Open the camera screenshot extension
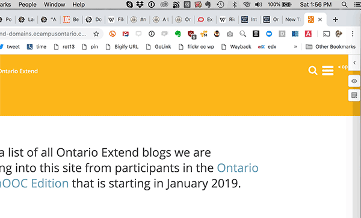Screen dimensions: 361x218 click(x=230, y=34)
